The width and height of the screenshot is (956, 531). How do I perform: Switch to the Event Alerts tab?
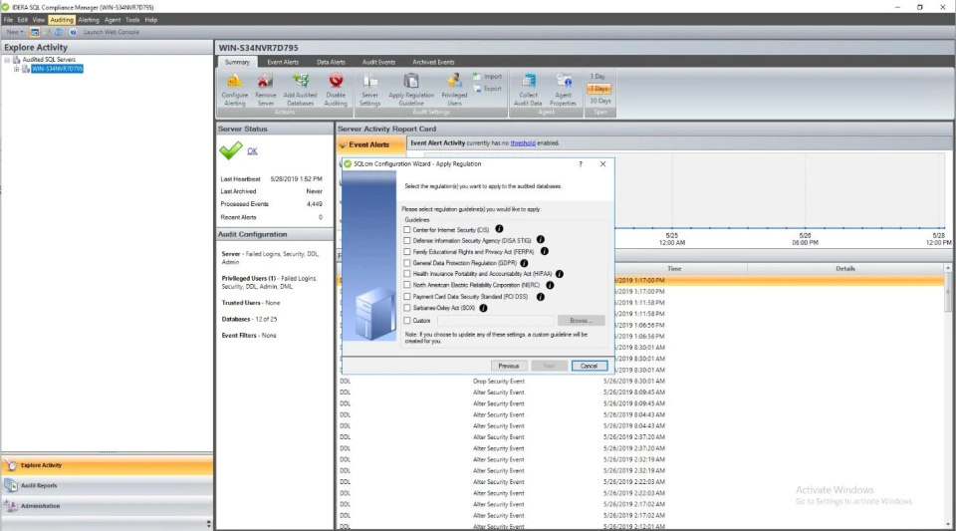click(x=283, y=62)
